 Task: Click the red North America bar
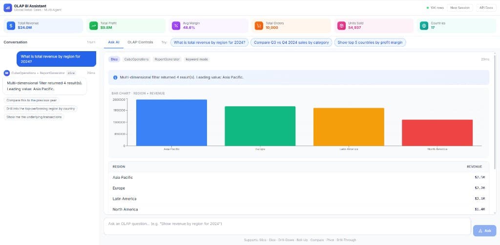coord(437,132)
